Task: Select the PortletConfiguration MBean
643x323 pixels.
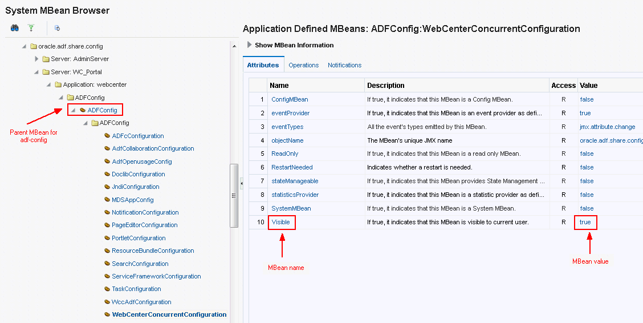Action: [139, 238]
